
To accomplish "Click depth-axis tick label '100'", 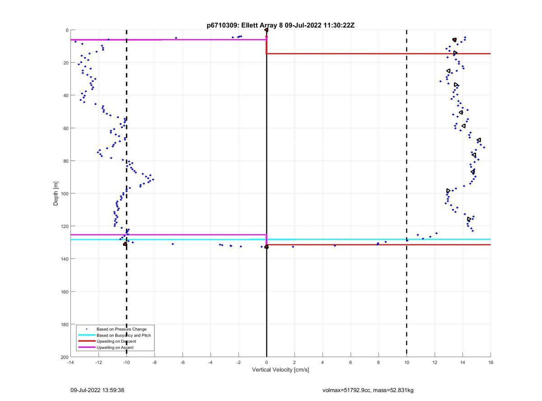I will coord(65,194).
